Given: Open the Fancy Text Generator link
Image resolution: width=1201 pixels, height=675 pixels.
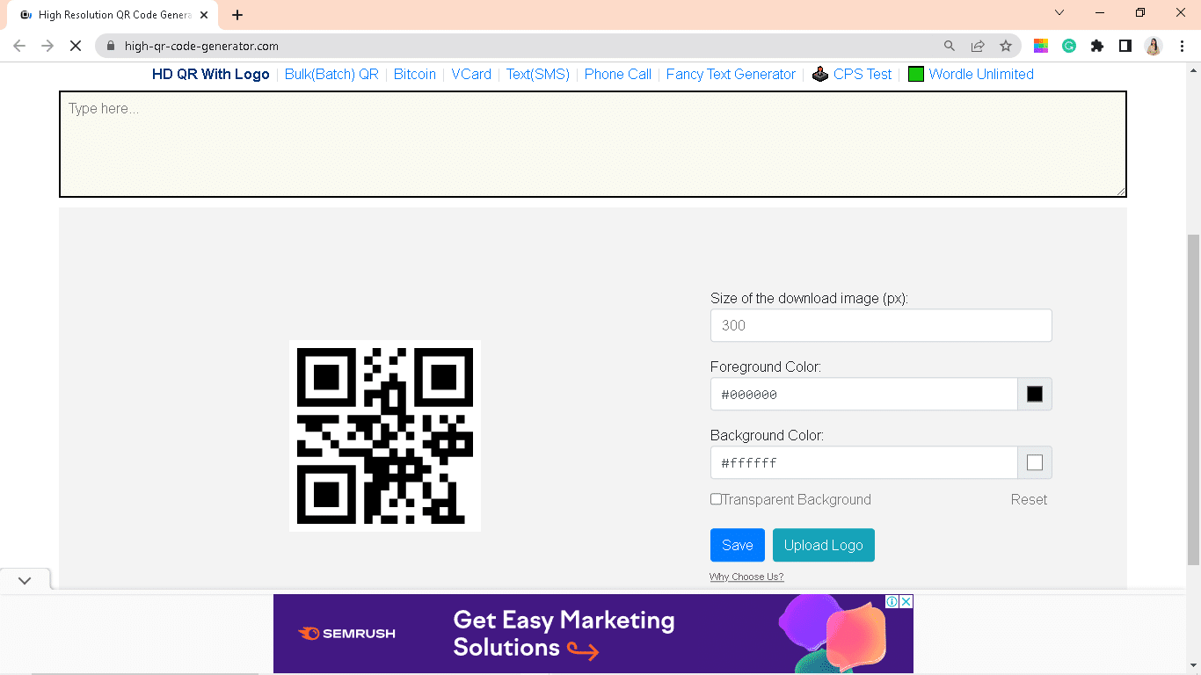Looking at the screenshot, I should pos(731,74).
